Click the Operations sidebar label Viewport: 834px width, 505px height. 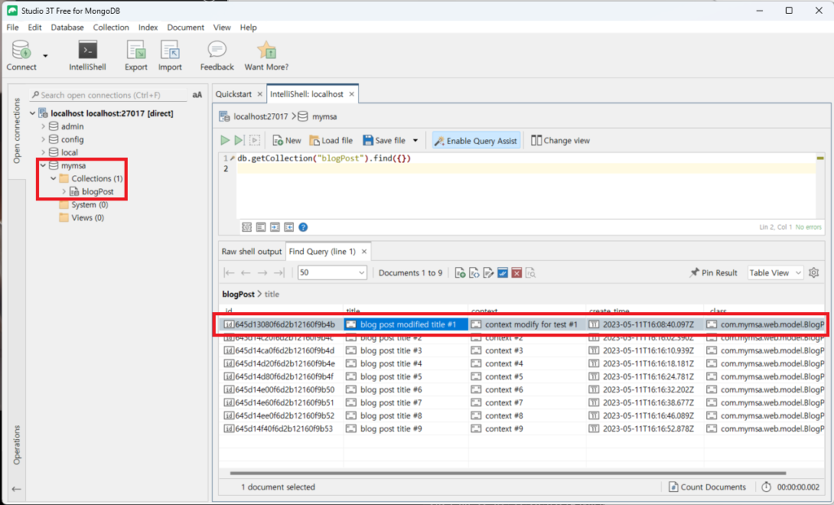tap(16, 445)
